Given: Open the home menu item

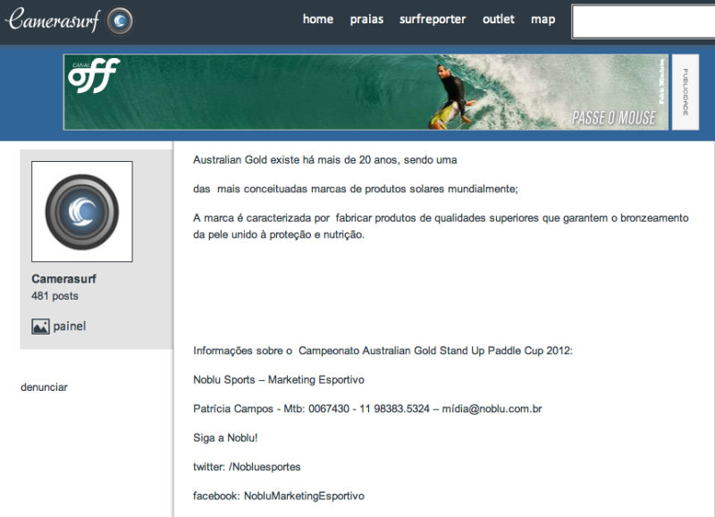Looking at the screenshot, I should (317, 19).
